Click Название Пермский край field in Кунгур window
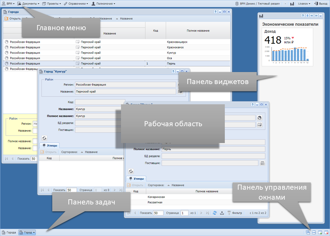330x236 pixels. tap(125, 92)
